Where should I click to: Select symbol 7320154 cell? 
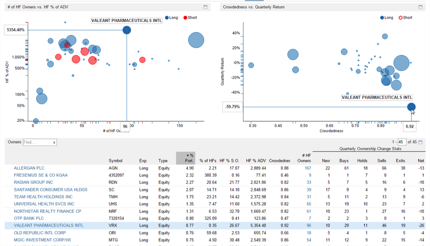(116, 218)
